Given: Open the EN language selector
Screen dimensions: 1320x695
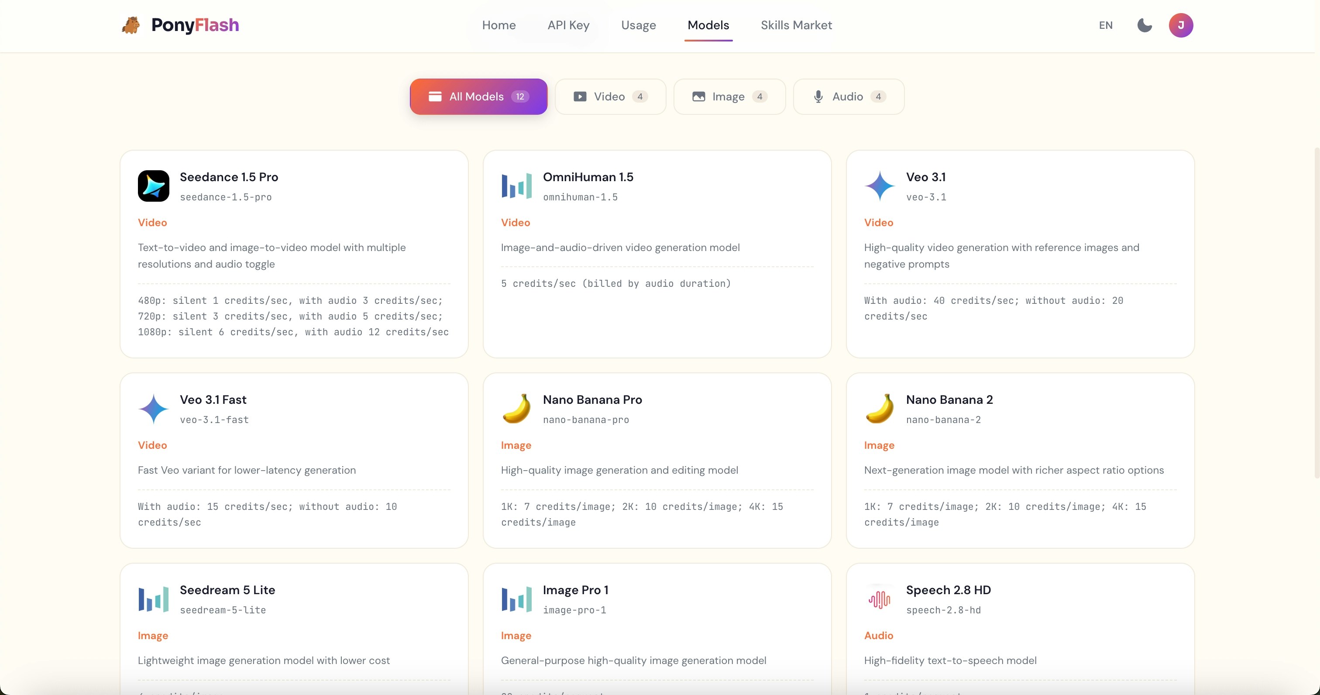Looking at the screenshot, I should [1105, 25].
